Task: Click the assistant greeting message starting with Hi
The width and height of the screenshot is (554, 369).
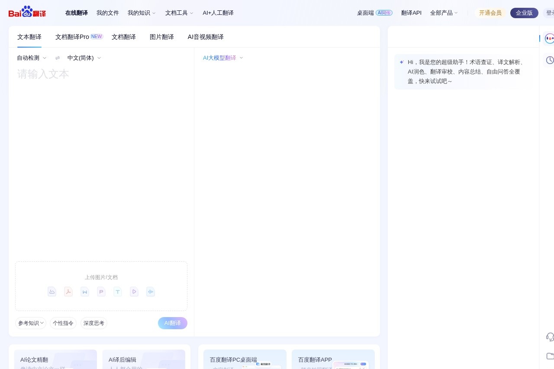Action: [466, 72]
